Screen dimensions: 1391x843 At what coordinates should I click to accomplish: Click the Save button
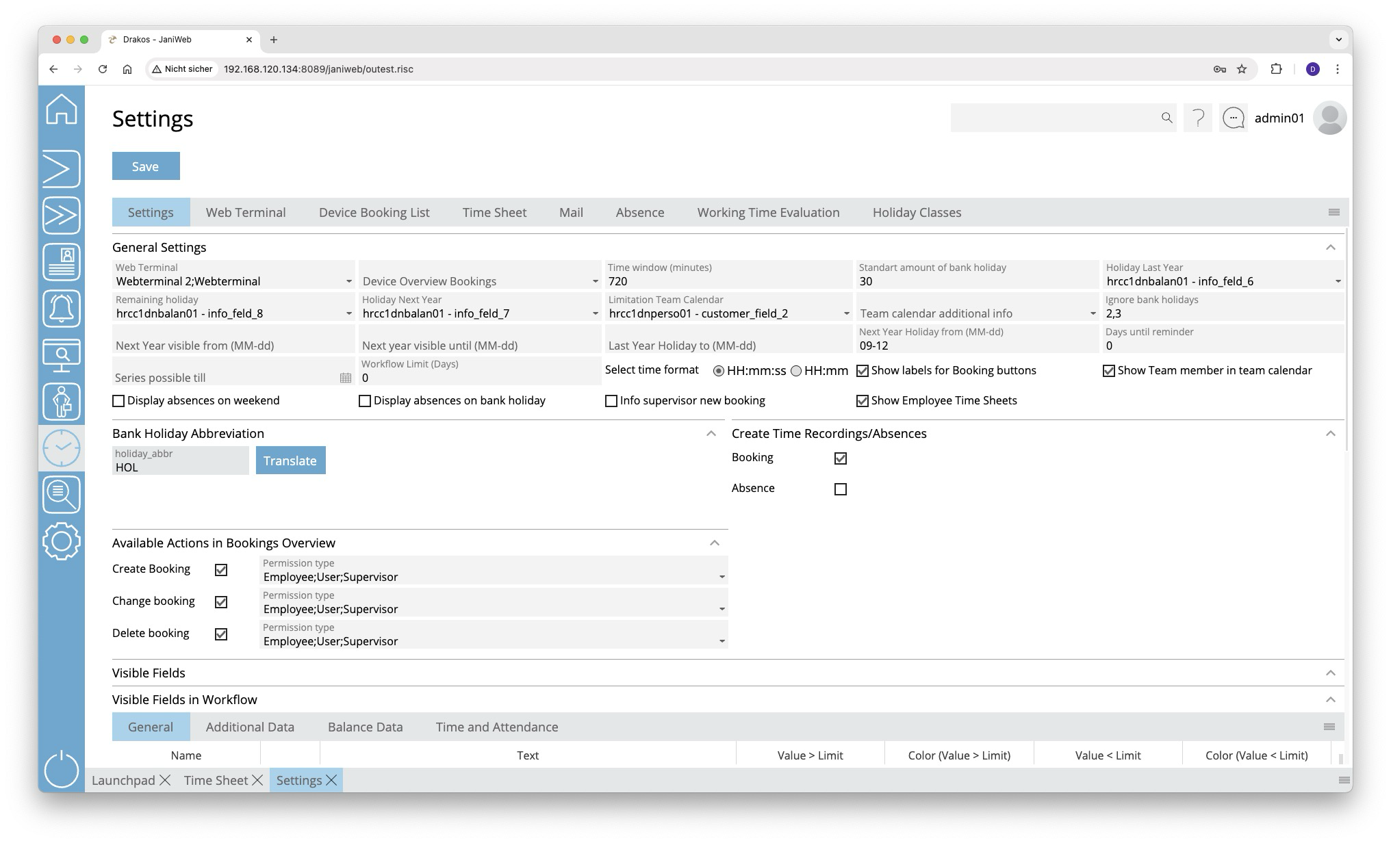(146, 166)
